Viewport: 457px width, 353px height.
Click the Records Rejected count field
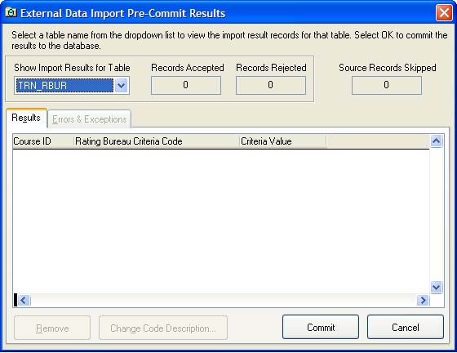point(271,85)
